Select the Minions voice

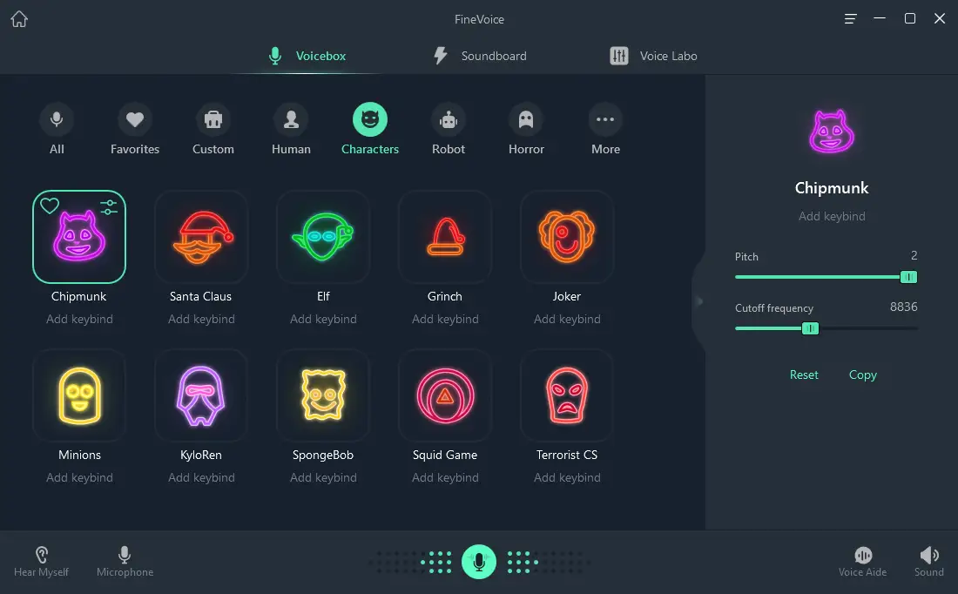click(79, 395)
